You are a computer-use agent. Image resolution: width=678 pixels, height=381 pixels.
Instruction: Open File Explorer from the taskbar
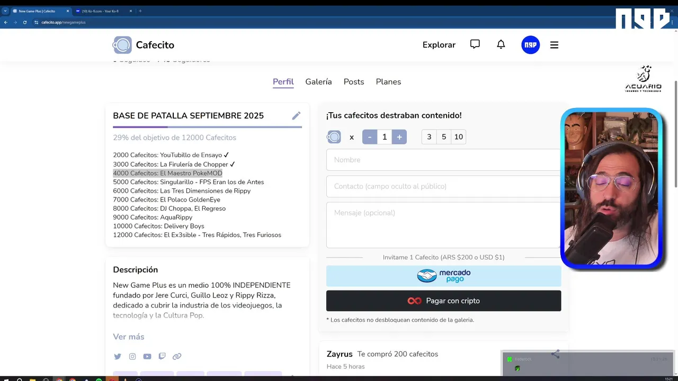tap(32, 379)
